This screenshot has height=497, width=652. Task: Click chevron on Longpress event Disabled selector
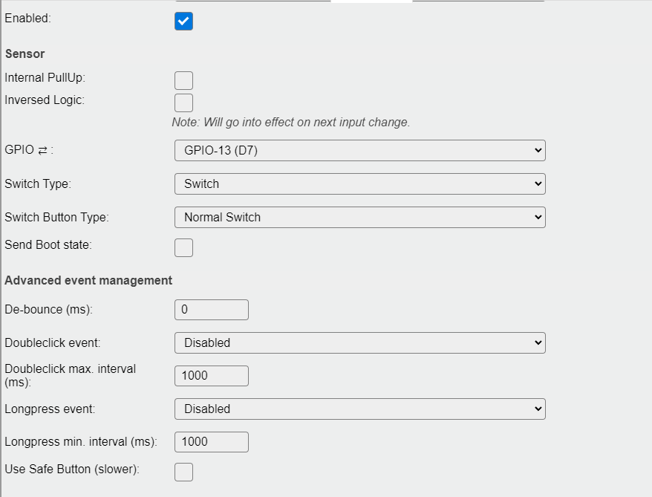pyautogui.click(x=538, y=409)
